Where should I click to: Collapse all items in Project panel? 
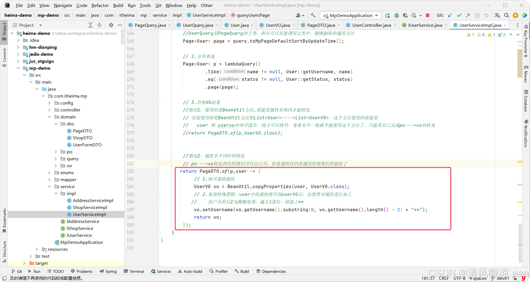click(x=99, y=25)
